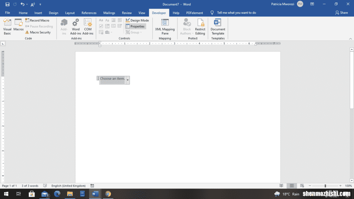Switch to the Design tab
The height and width of the screenshot is (199, 354).
[x=54, y=13]
